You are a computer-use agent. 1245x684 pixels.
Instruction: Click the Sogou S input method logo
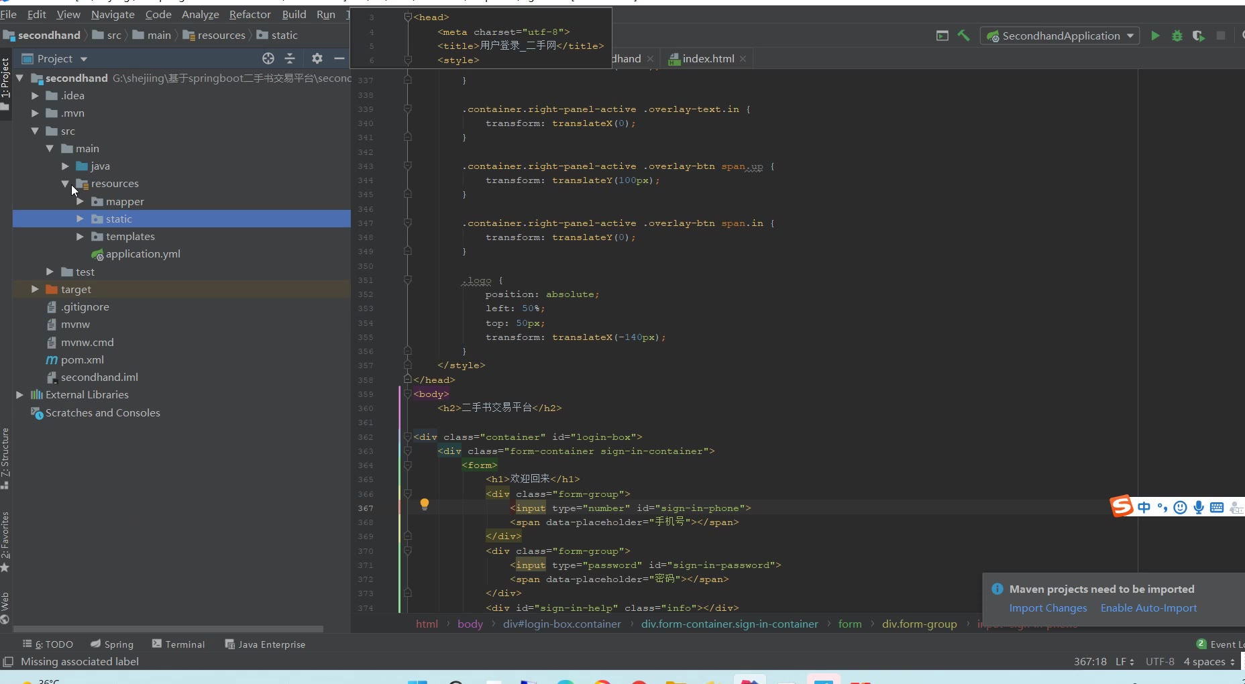coord(1122,506)
